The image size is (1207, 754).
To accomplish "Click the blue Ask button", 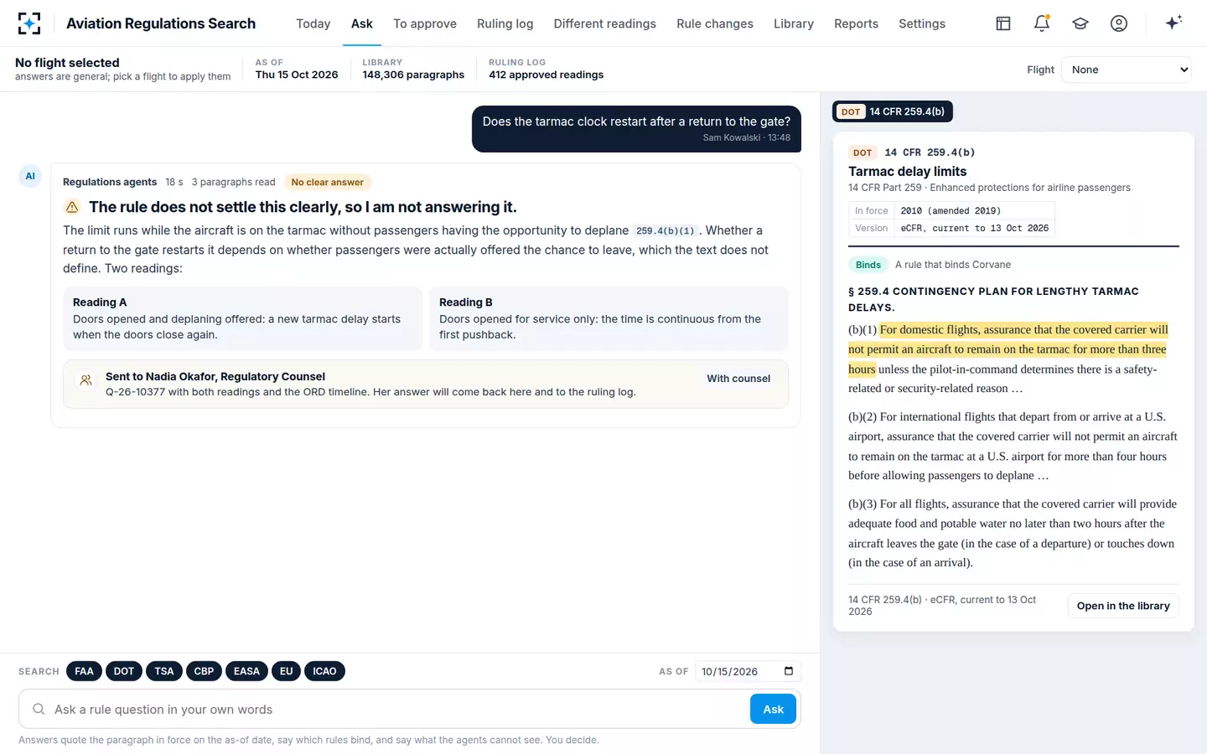I will coord(773,710).
